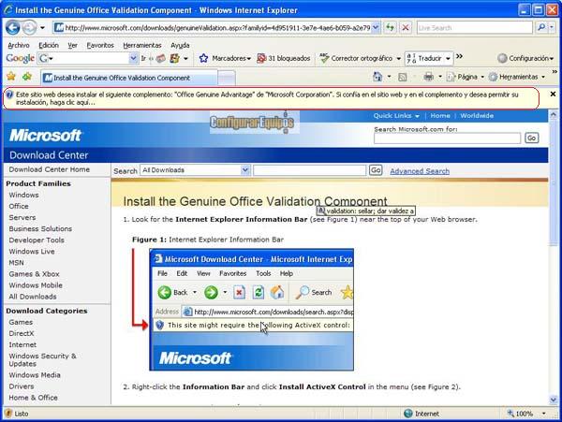Select the Install Genuine Office Validation tab
This screenshot has height=422, width=562.
pos(128,78)
